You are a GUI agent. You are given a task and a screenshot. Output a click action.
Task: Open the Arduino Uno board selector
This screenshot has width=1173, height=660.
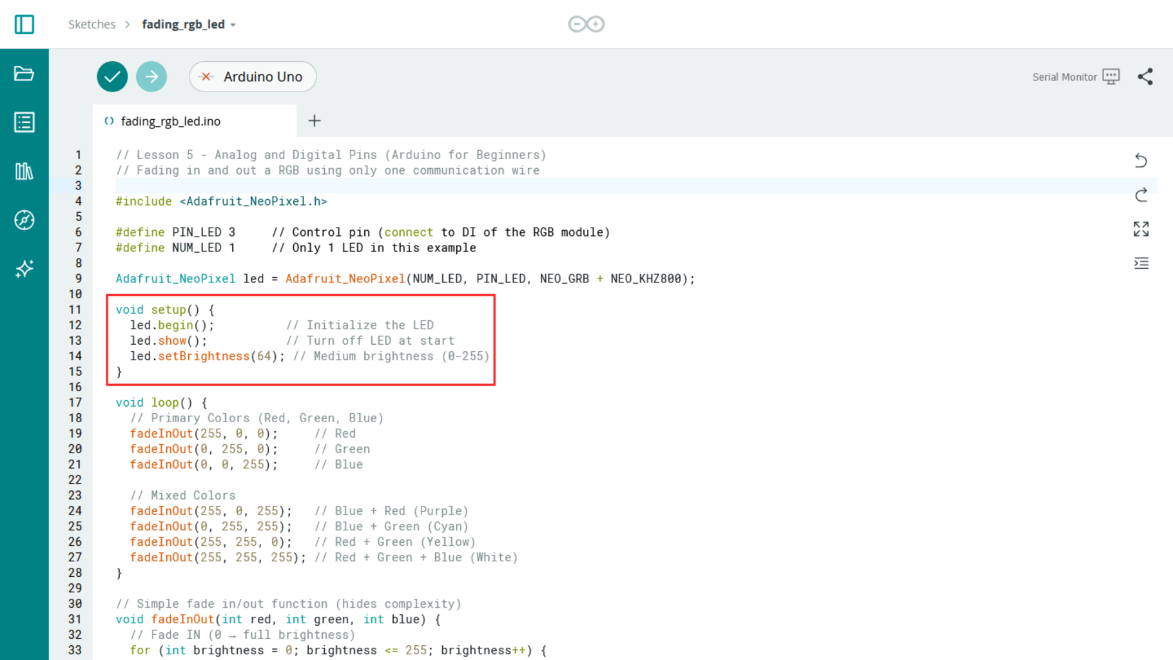click(x=253, y=76)
